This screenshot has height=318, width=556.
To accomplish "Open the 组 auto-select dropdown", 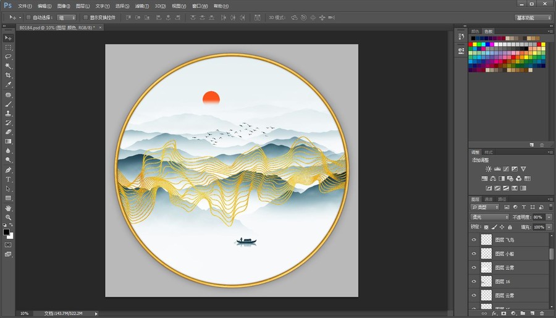I will 66,17.
